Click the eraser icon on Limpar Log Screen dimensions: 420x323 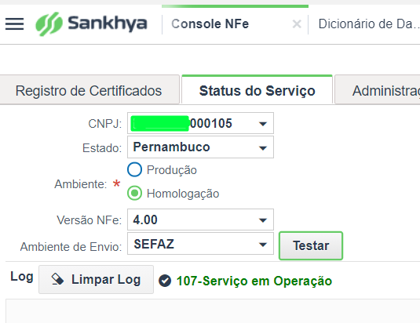pyautogui.click(x=57, y=279)
